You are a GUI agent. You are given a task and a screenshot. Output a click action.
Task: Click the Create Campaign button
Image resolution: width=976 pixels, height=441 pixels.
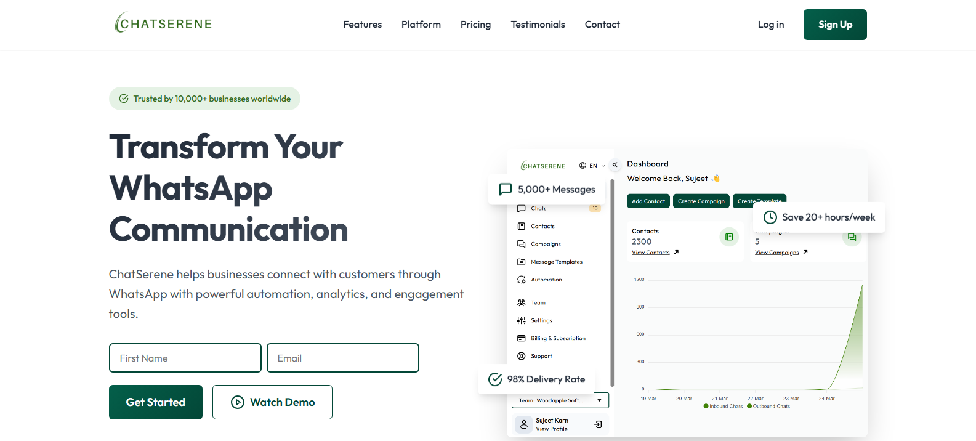click(701, 201)
